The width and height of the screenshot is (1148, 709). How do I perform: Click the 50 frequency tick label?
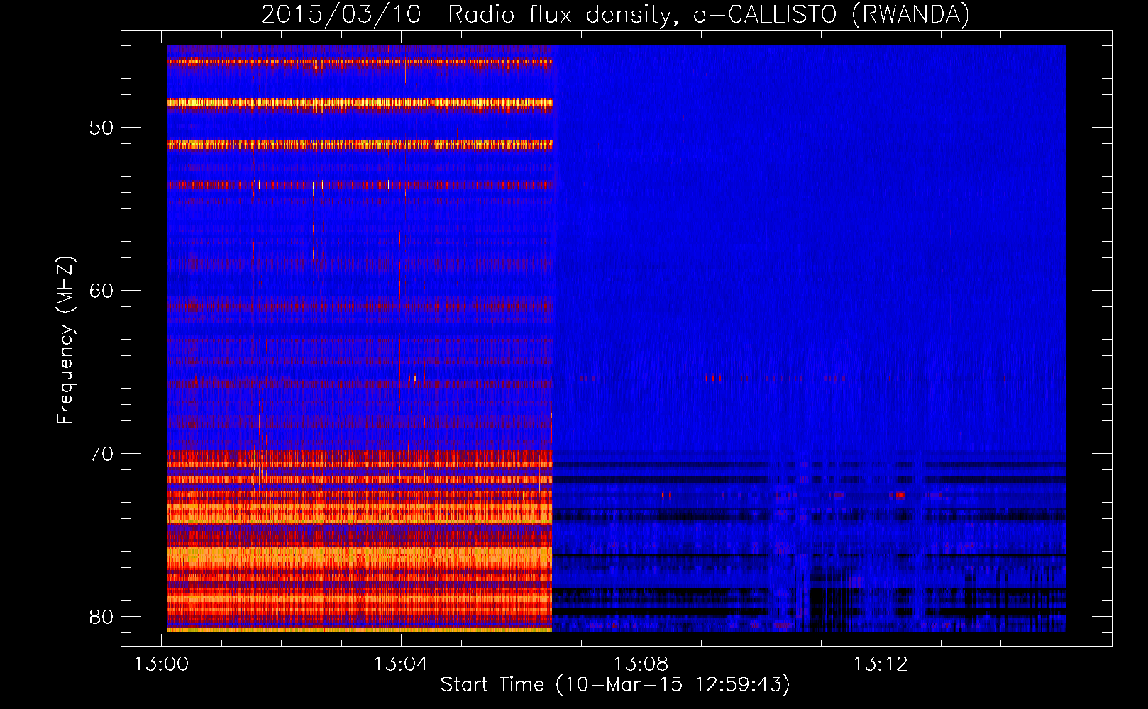(x=101, y=128)
